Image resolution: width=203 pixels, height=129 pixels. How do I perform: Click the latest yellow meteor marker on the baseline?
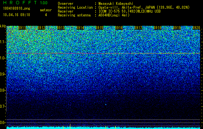point(115,127)
